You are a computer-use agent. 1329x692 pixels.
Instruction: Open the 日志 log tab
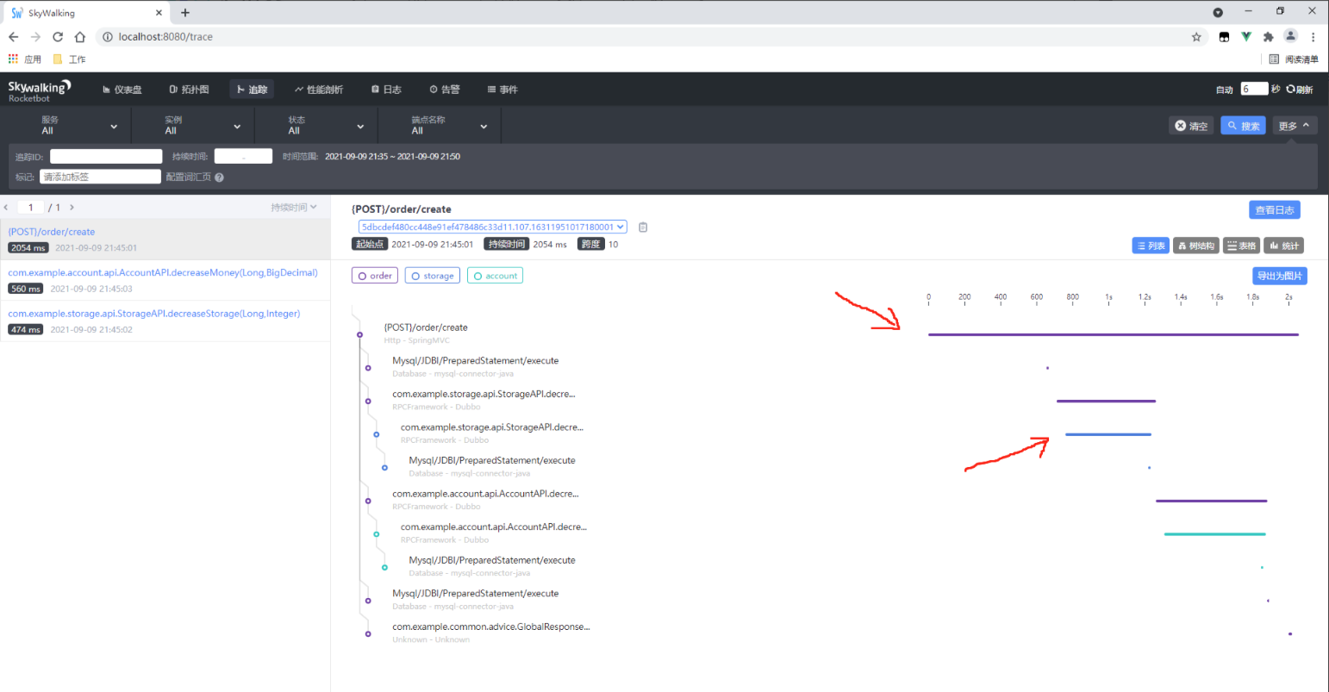pyautogui.click(x=386, y=90)
